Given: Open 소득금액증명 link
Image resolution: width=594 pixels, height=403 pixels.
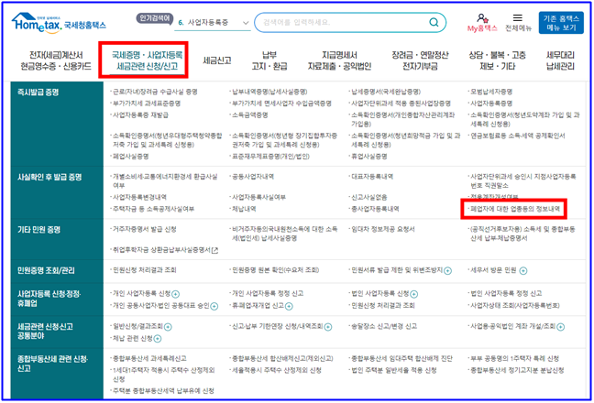Looking at the screenshot, I should pyautogui.click(x=250, y=115).
